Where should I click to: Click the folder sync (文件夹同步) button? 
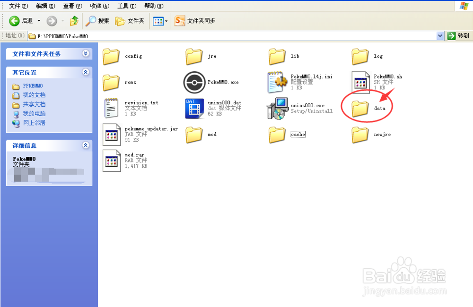point(195,21)
